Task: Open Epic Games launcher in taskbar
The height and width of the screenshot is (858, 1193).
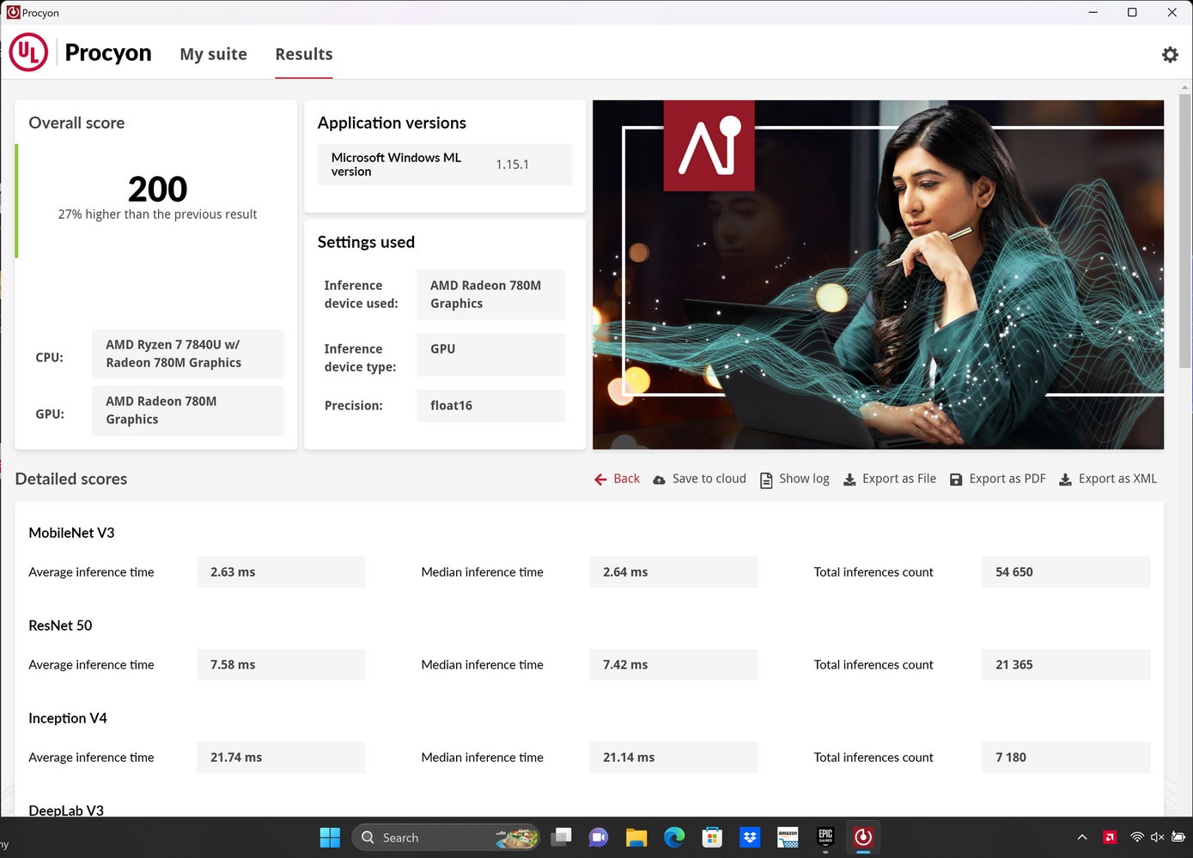Action: [x=825, y=837]
